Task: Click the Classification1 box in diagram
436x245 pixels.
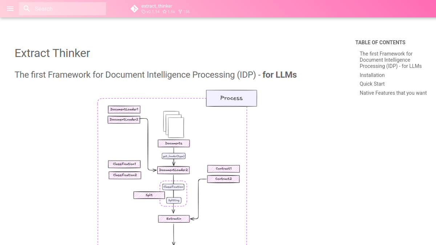Action: click(124, 164)
